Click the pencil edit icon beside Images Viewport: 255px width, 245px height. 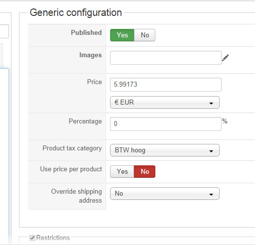(225, 58)
